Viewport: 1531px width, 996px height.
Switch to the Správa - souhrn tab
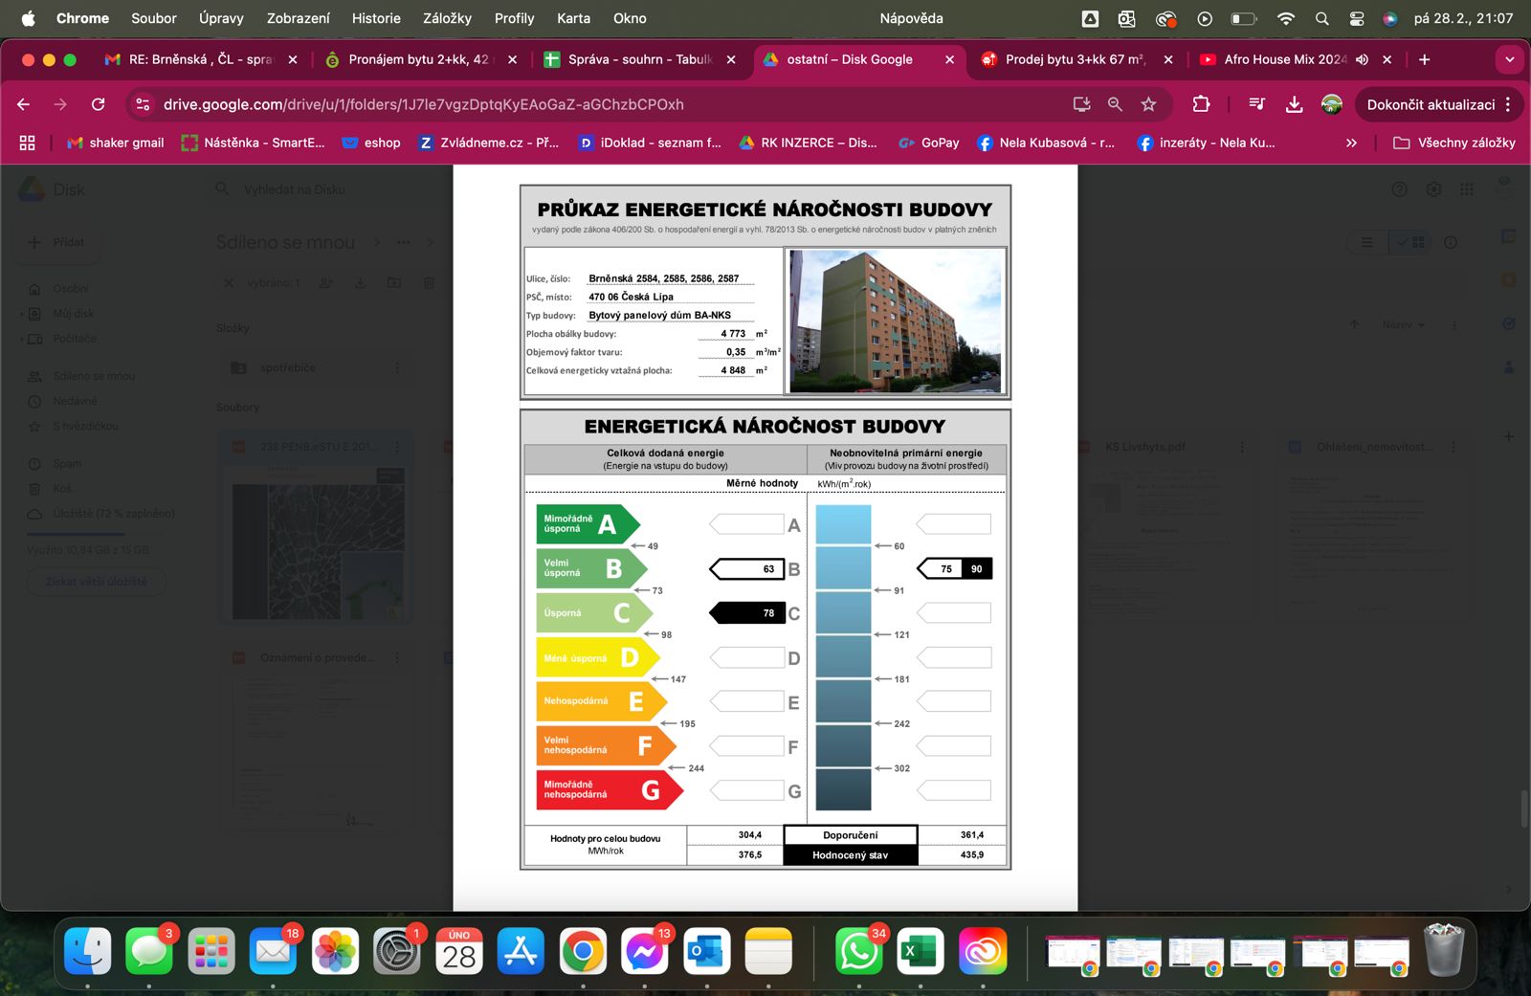pos(639,59)
